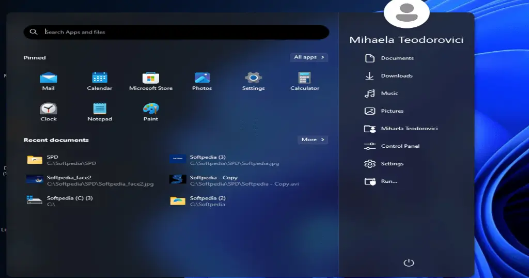The height and width of the screenshot is (278, 529).
Task: Open pinned Settings gear app
Action: [253, 81]
